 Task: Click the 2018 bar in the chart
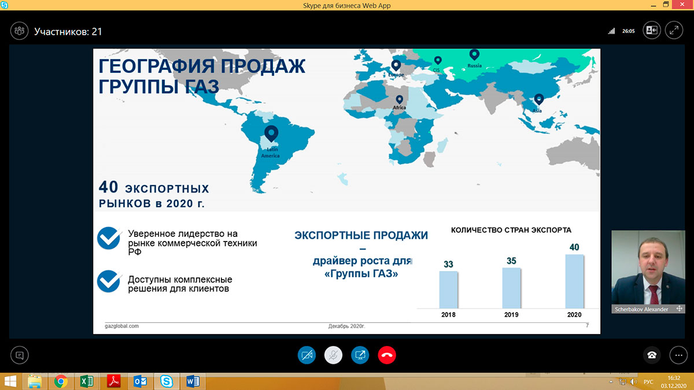(x=448, y=289)
